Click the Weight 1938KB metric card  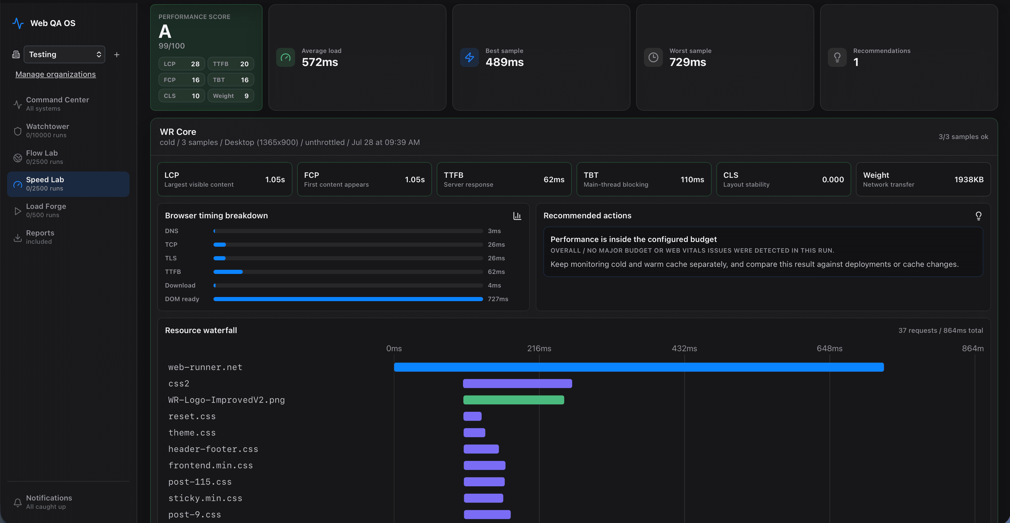click(x=923, y=179)
